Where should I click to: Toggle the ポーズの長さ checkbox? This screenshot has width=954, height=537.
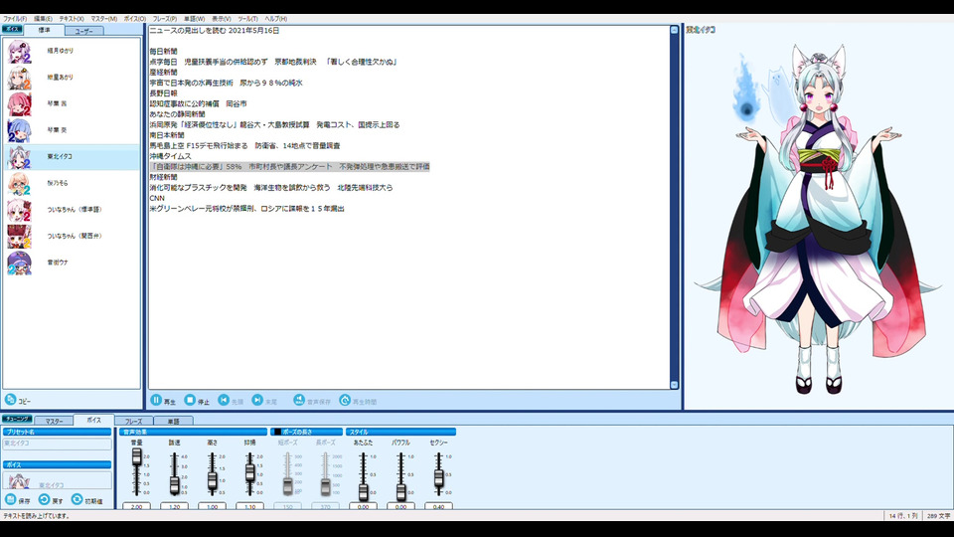[278, 432]
